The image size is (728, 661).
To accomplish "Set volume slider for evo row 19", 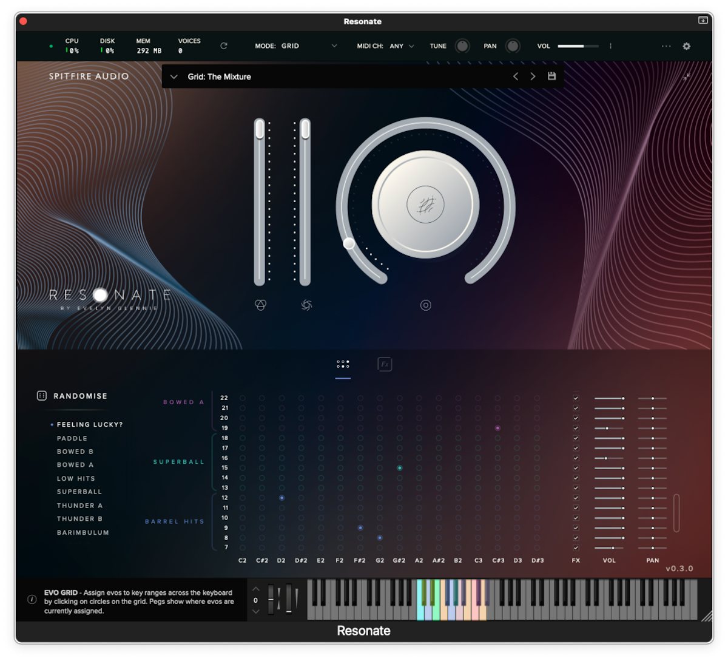I will click(x=610, y=428).
